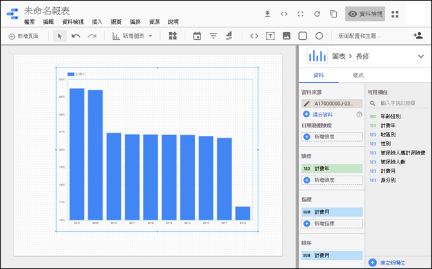
Task: Select the 被保險人應計保險費 field
Action: [403, 153]
